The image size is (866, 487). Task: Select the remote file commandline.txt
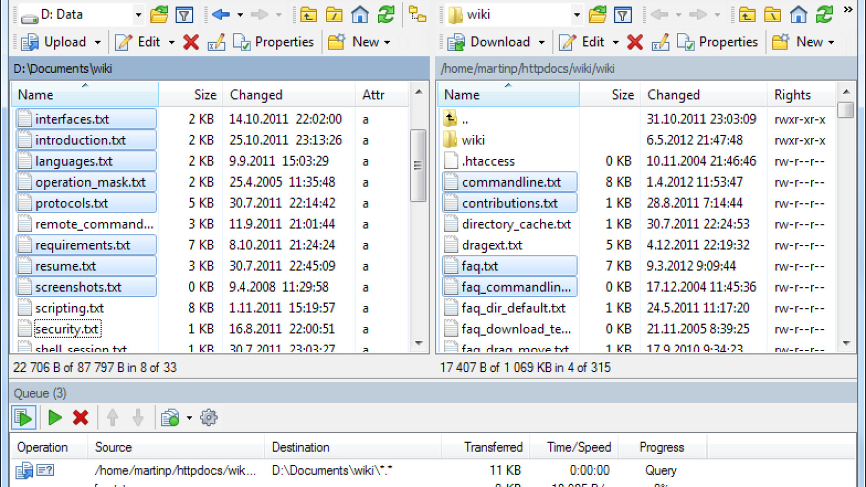pyautogui.click(x=510, y=182)
